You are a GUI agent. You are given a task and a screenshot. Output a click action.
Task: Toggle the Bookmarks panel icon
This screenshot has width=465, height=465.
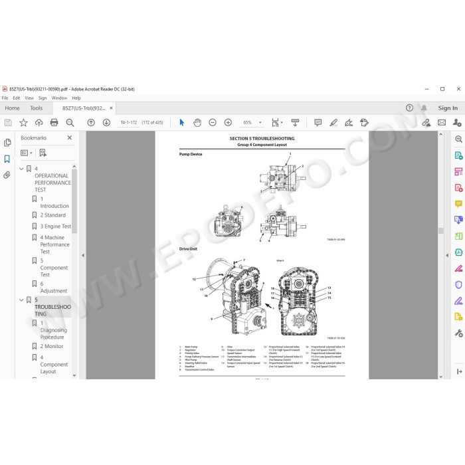pos(7,159)
